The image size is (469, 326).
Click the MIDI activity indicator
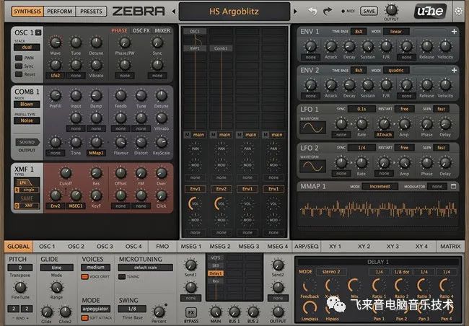[x=343, y=12]
